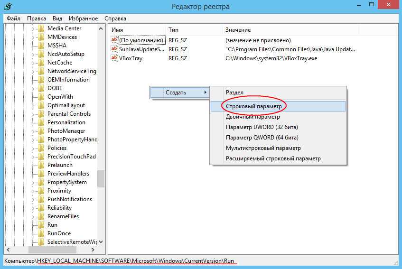The height and width of the screenshot is (269, 402).
Task: Click the Policies folder icon
Action: (41, 148)
